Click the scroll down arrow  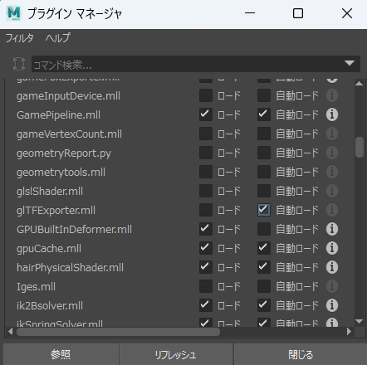[359, 321]
